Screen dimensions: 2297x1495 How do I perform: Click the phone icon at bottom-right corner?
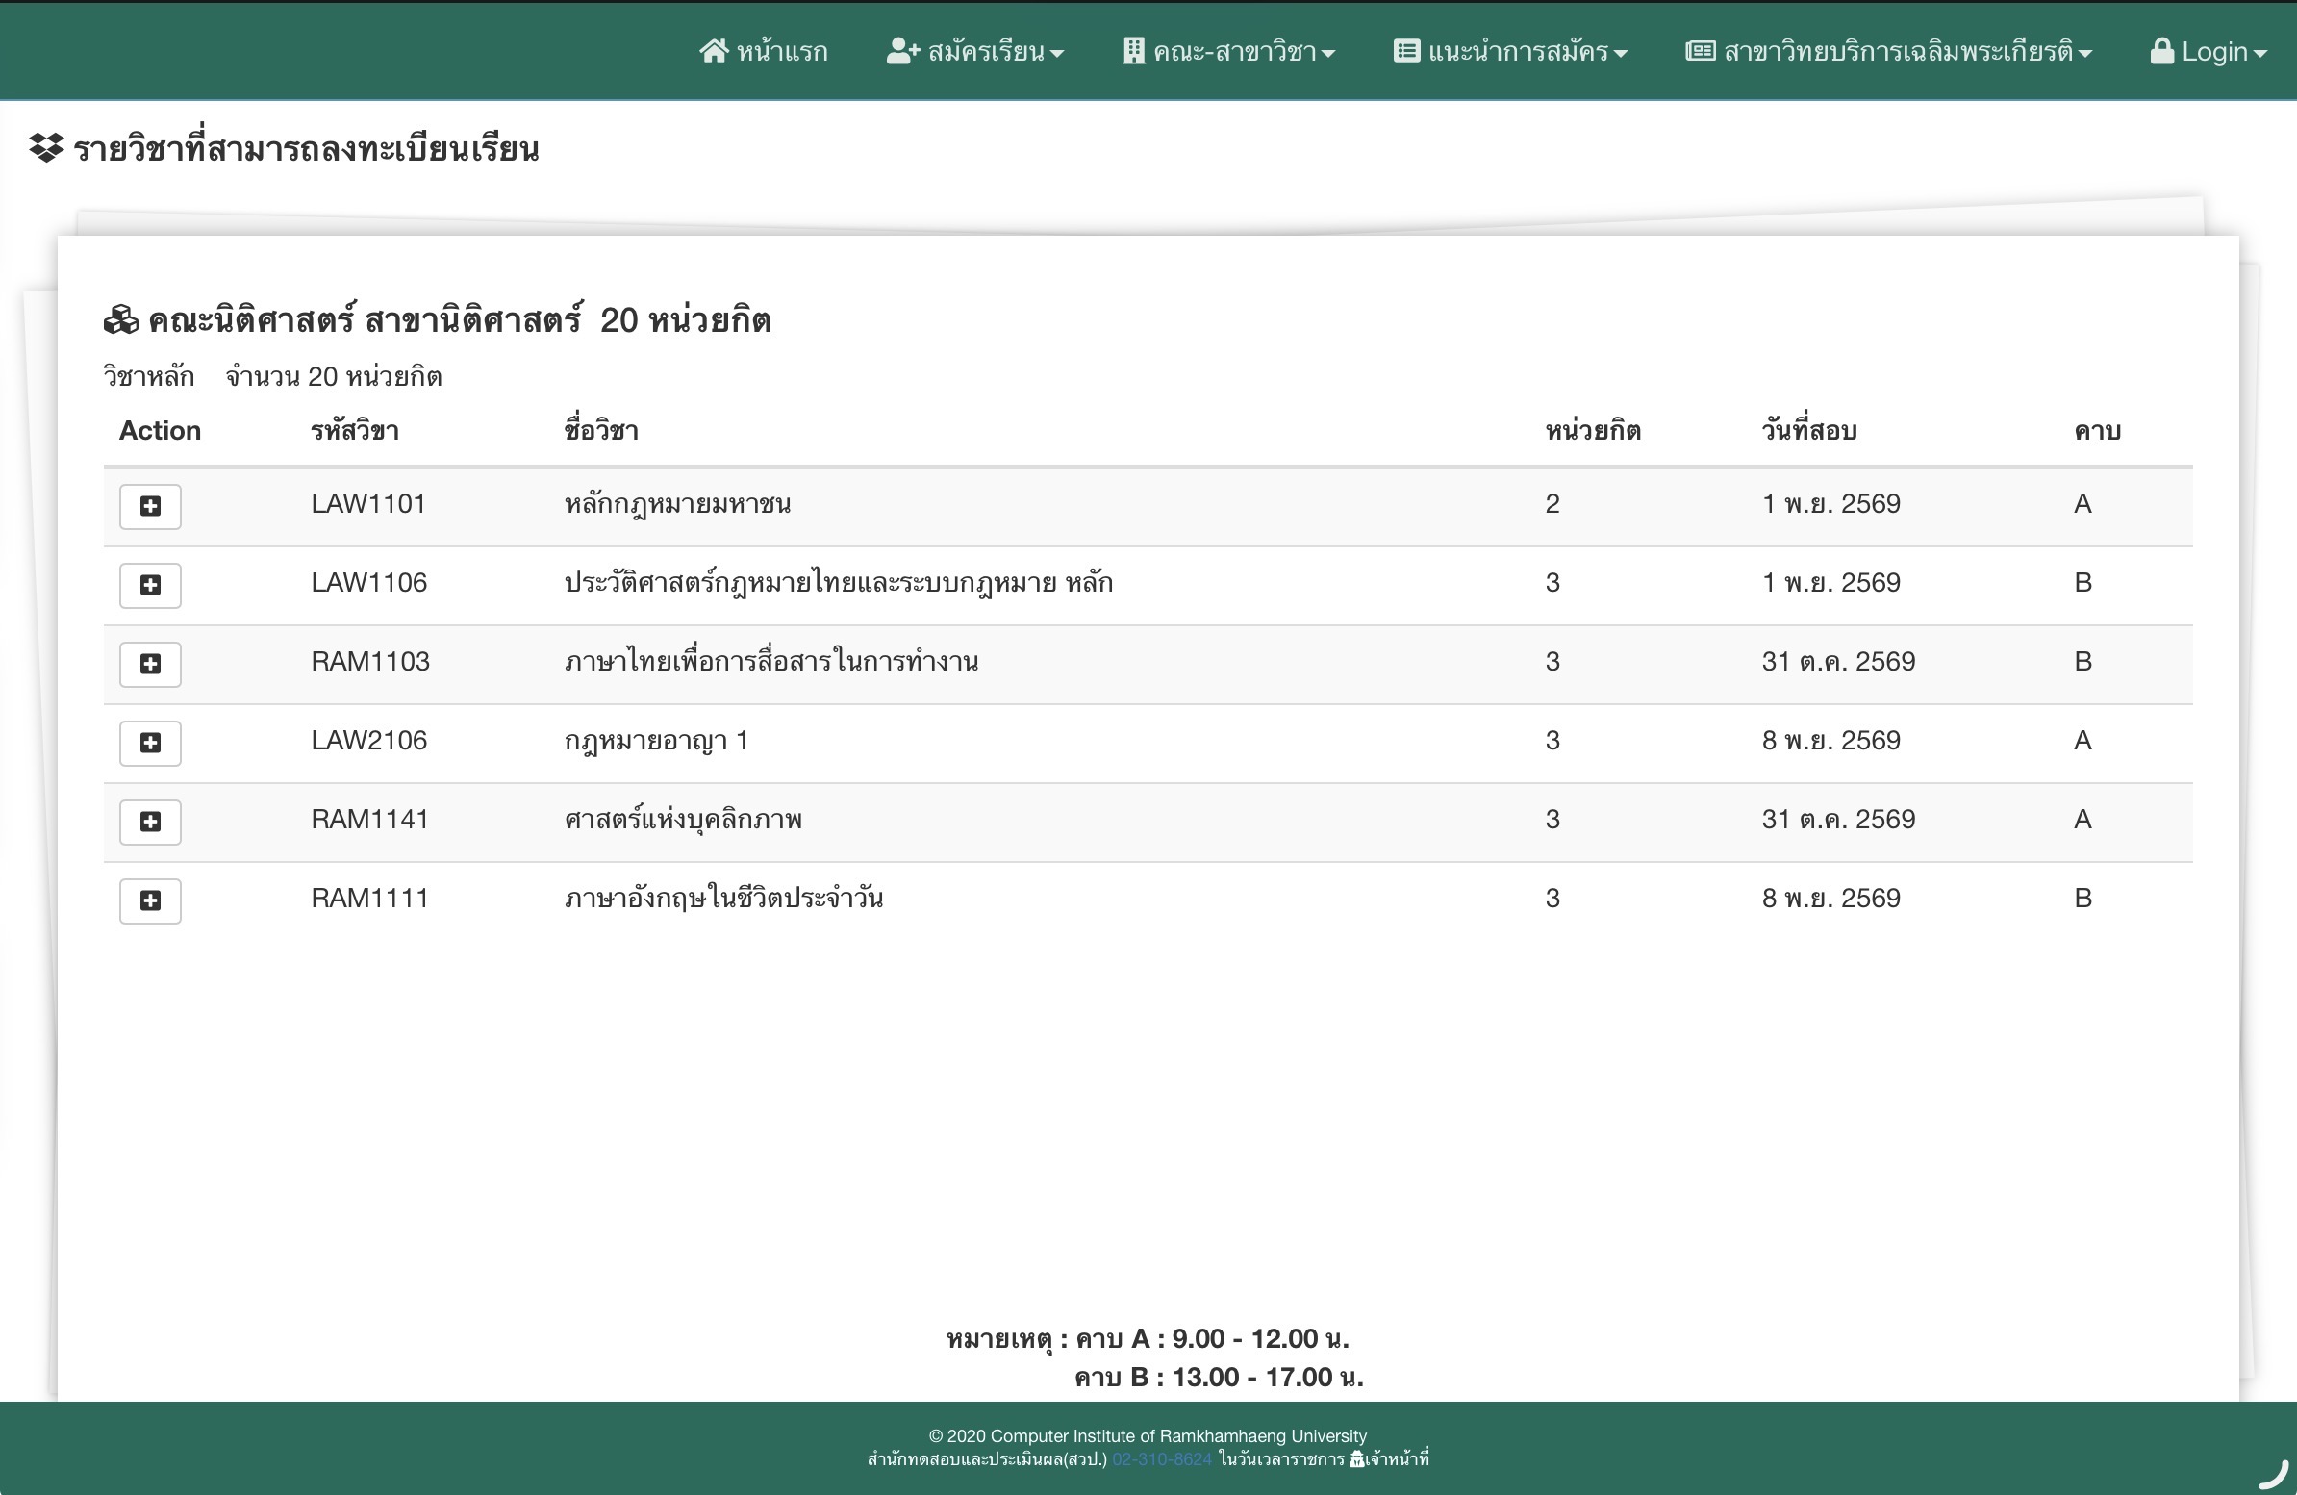2273,1475
